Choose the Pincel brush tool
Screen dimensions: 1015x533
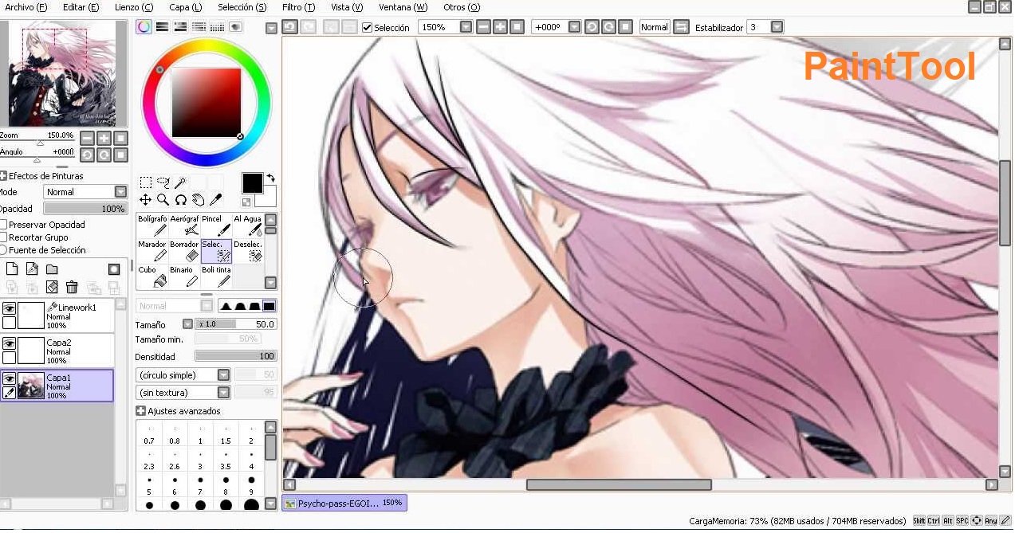[x=216, y=225]
